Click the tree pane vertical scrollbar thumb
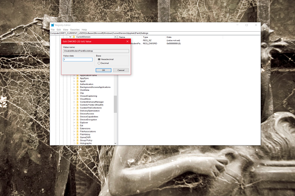This screenshot has height=196, width=295. point(115,104)
